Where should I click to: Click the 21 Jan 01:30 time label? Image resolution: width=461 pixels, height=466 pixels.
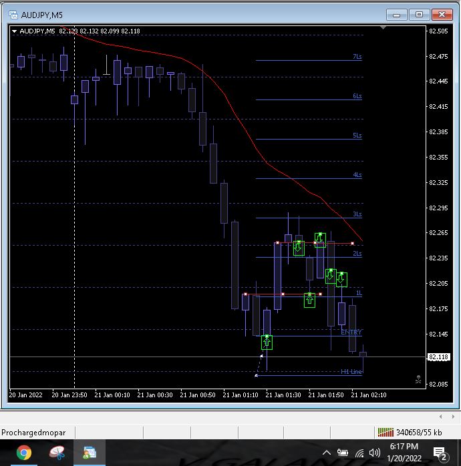coord(283,395)
